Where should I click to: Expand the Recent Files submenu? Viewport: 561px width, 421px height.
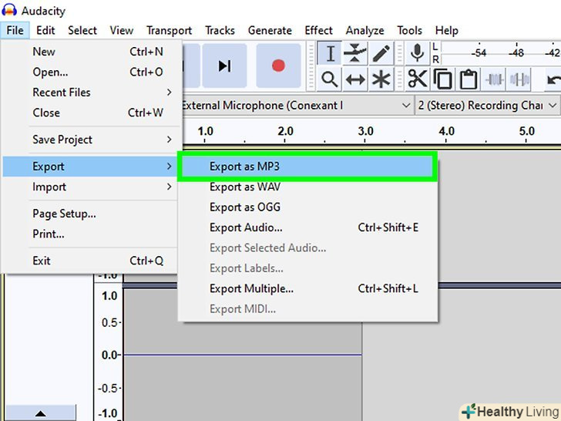pyautogui.click(x=90, y=93)
